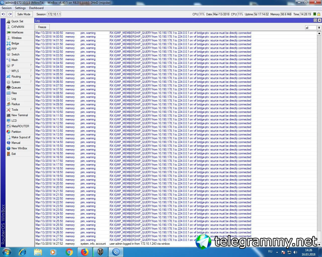Select the first Mar/13/2018 14:00:50 log row
Viewport: 322px width, 257px height.
tap(176, 33)
